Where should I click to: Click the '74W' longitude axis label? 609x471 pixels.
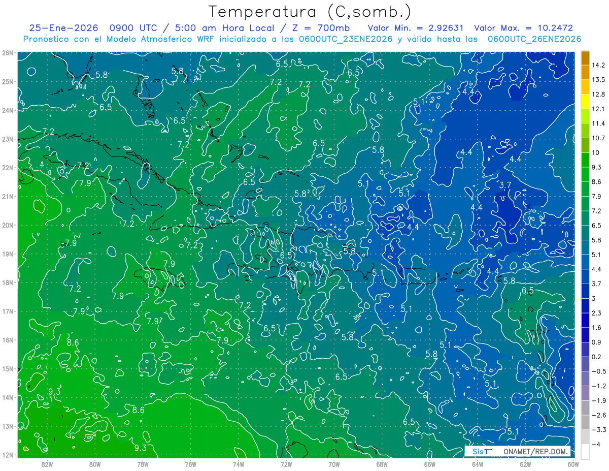239,464
